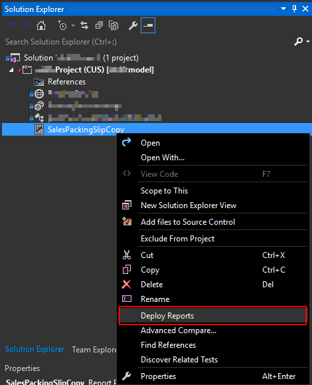The image size is (312, 385).
Task: Open the Window Position dropdown arrow
Action: click(x=283, y=9)
